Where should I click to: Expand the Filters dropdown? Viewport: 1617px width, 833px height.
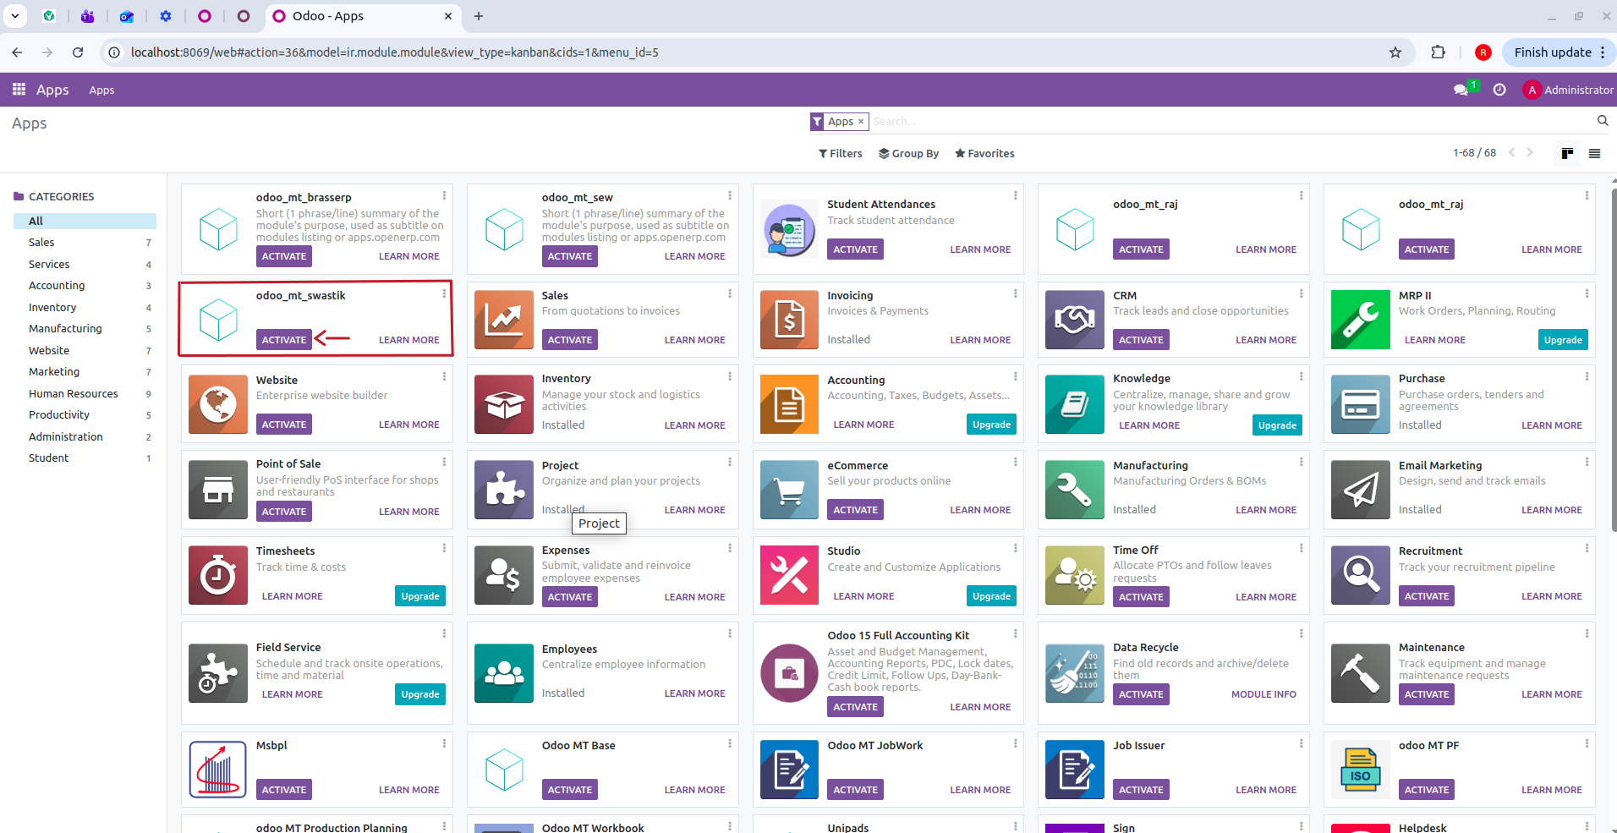pyautogui.click(x=840, y=153)
